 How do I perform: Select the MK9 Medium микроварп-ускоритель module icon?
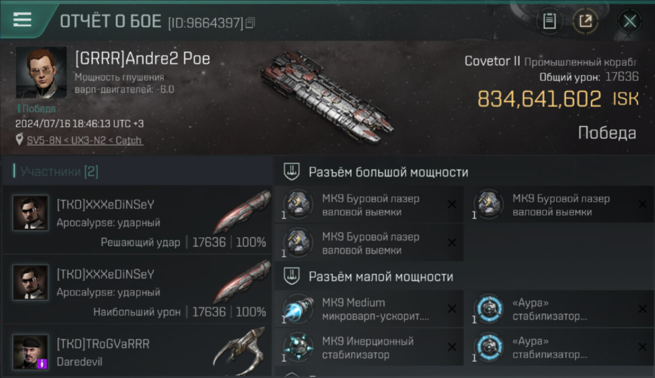tap(298, 309)
